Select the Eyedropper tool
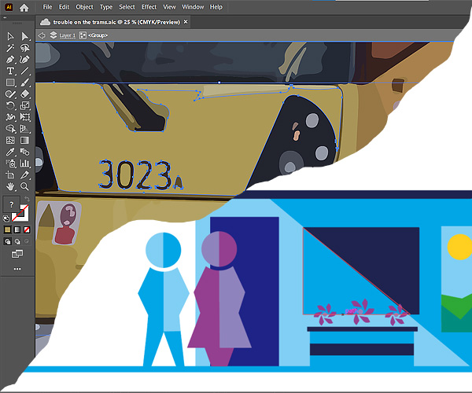The width and height of the screenshot is (472, 393). click(x=10, y=152)
